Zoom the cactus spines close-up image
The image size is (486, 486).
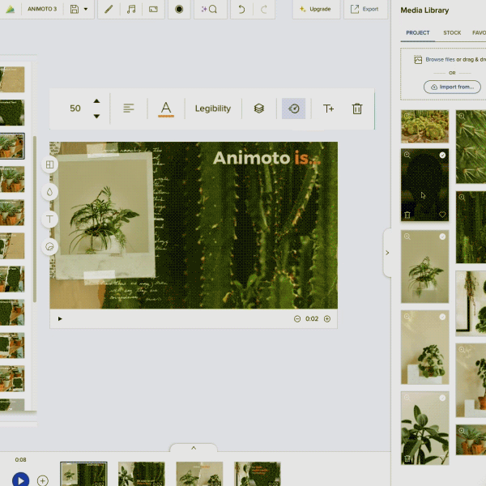pos(462,116)
